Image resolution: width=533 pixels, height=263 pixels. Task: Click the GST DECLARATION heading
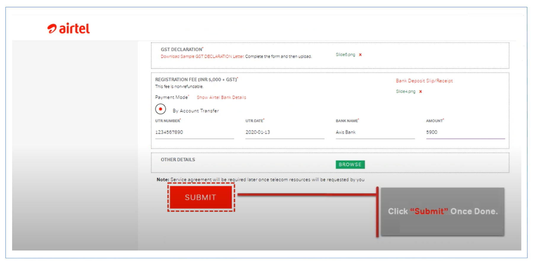click(x=182, y=49)
